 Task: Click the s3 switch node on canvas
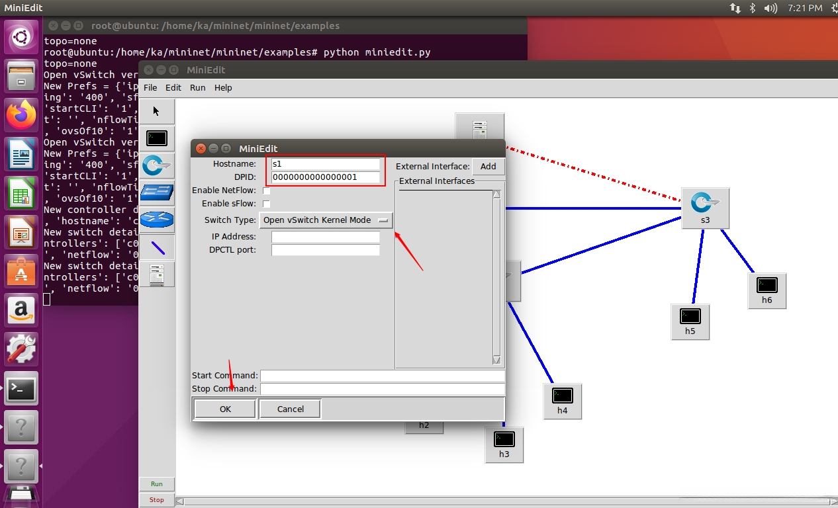(x=705, y=208)
